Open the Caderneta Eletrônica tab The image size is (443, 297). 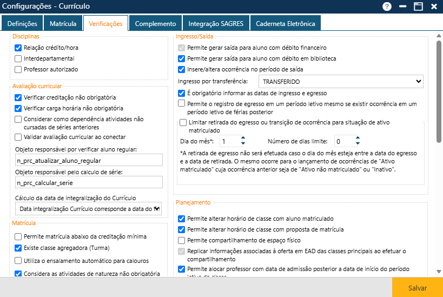(x=286, y=23)
